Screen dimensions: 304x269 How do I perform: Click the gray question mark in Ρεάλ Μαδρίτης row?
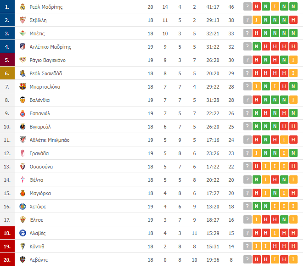(248, 7)
